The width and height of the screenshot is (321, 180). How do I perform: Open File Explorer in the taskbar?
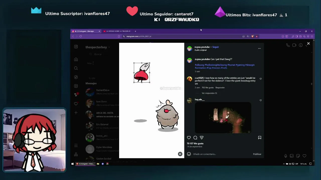(98, 164)
